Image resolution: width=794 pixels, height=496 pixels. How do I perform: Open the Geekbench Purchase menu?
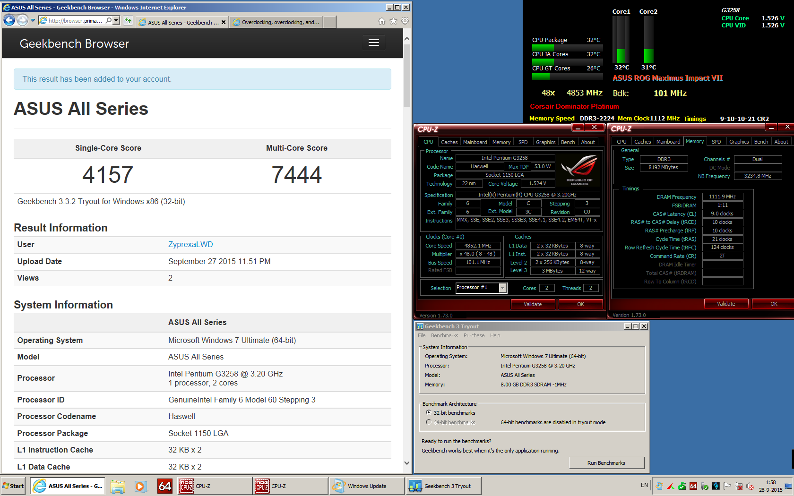pos(474,335)
